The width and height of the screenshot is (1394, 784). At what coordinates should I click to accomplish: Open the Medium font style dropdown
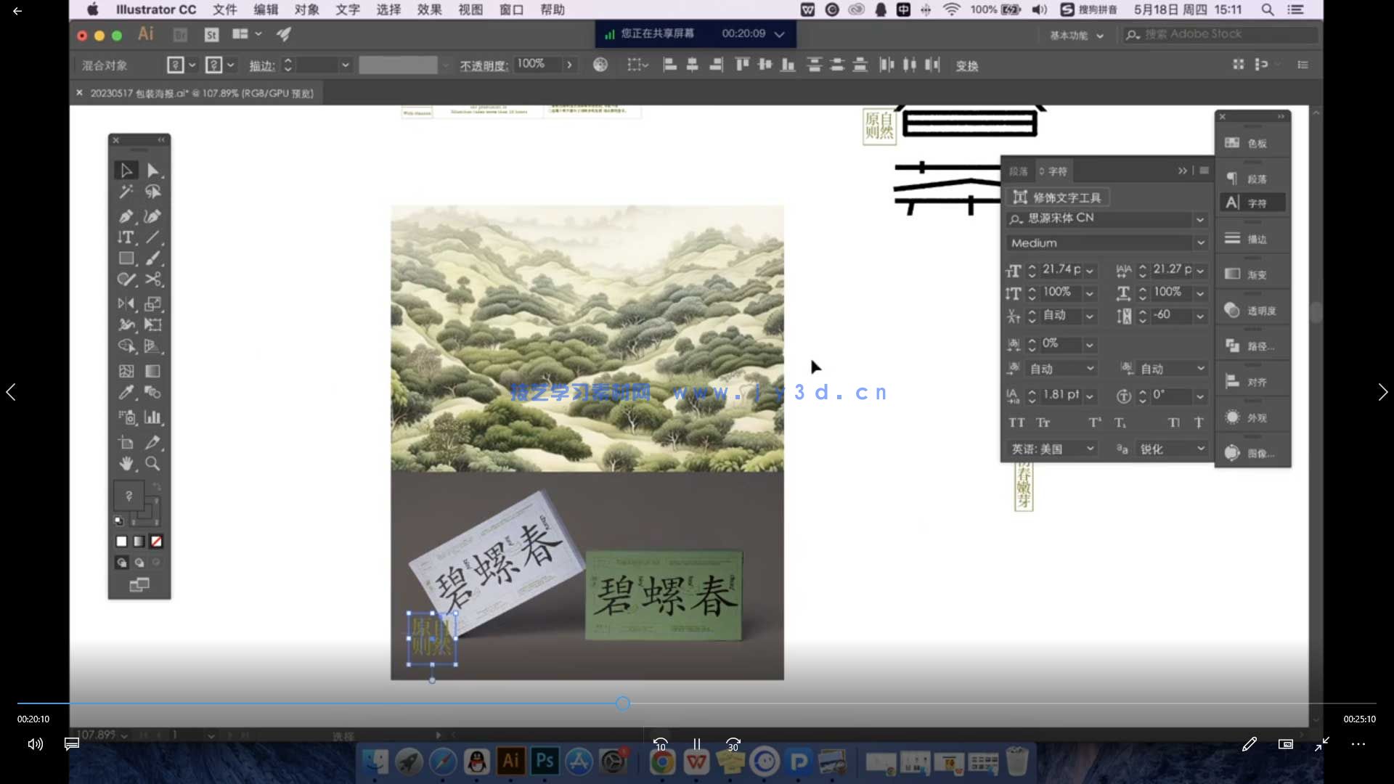pyautogui.click(x=1199, y=242)
